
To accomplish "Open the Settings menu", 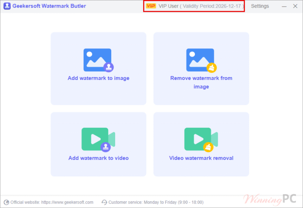I will (260, 6).
